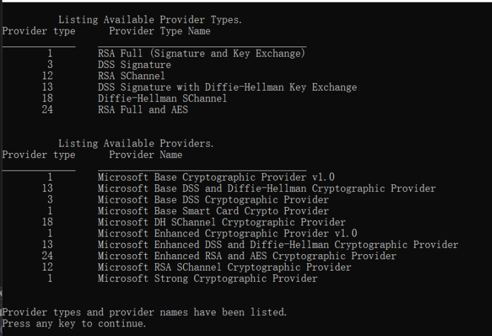This screenshot has height=336, width=492.
Task: Click 'Microsoft Base Cryptographic Provider v1.0' line
Action: pyautogui.click(x=216, y=177)
